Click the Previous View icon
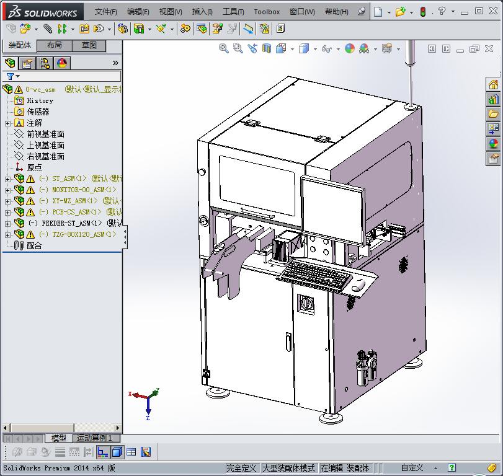This screenshot has width=503, height=476. click(252, 49)
